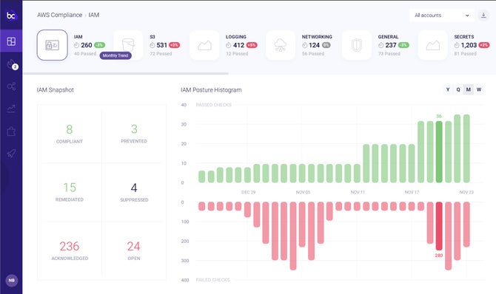496x294 pixels.
Task: Click the NOV 11 axis label
Action: point(358,192)
